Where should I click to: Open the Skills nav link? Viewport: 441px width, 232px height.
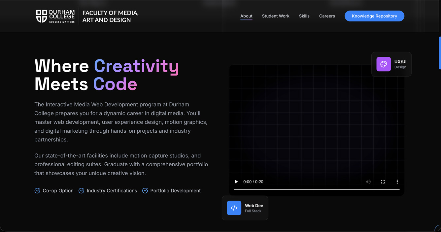304,16
